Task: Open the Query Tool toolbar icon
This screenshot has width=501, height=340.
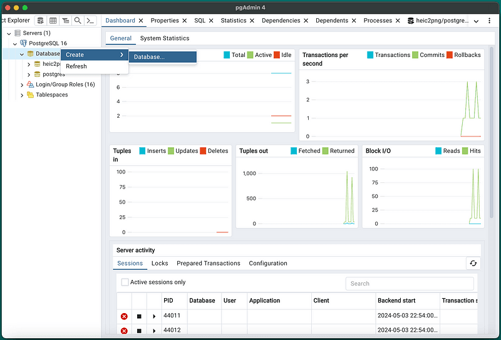Action: click(41, 21)
